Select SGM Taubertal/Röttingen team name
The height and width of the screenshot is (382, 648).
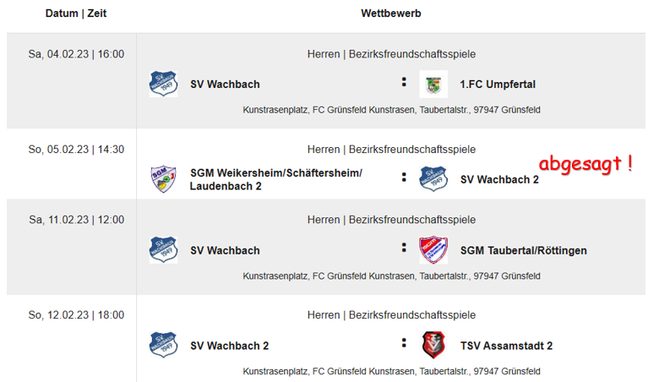pyautogui.click(x=524, y=250)
